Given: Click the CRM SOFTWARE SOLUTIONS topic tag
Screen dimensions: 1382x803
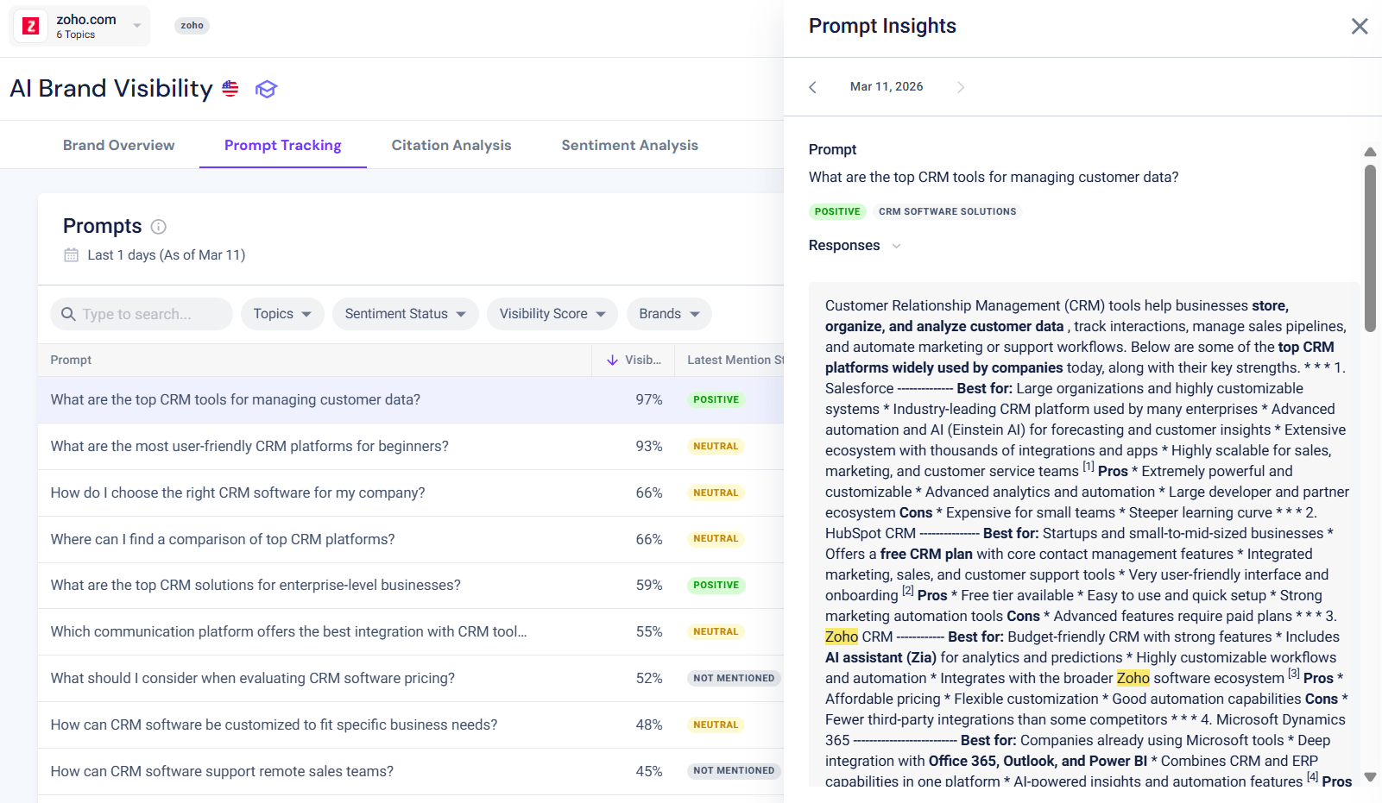Looking at the screenshot, I should tap(947, 211).
